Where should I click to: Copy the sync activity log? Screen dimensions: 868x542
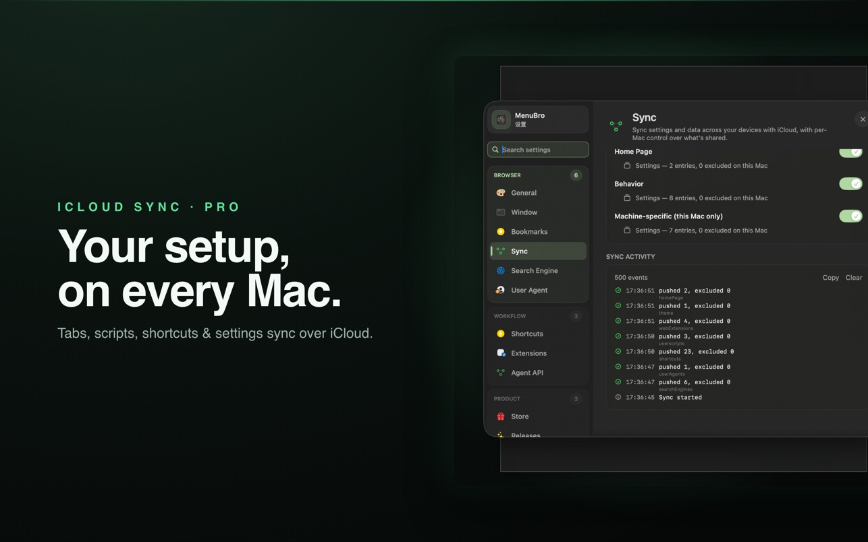(831, 278)
